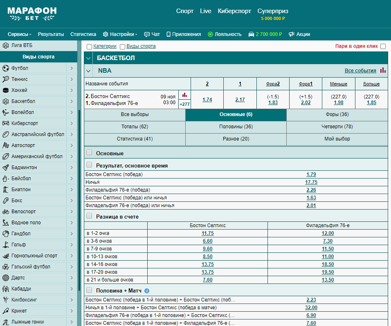Check the Разница в счете checkbox
This screenshot has width=391, height=326.
[89, 216]
